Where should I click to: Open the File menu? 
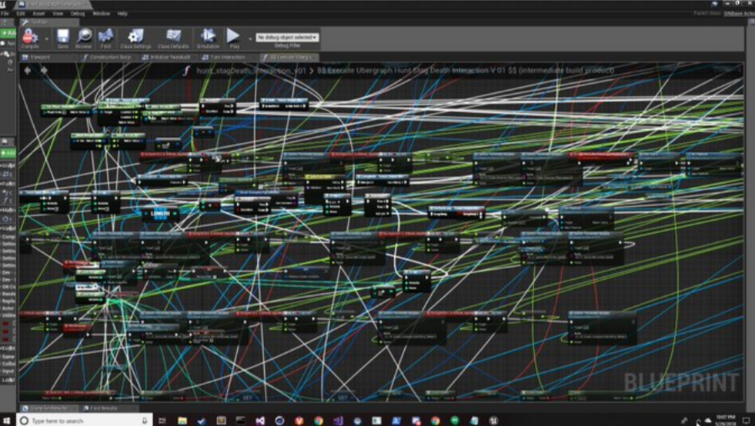coord(5,13)
